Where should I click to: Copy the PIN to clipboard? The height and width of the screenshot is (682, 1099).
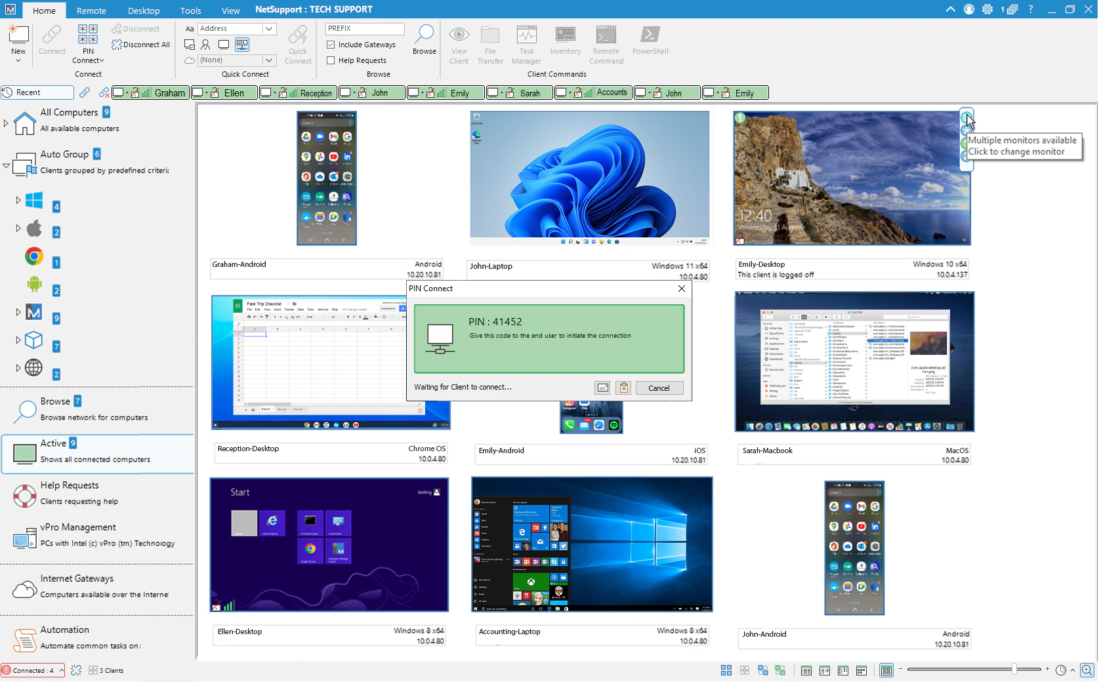623,388
